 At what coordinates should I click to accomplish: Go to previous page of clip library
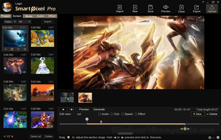(4, 136)
